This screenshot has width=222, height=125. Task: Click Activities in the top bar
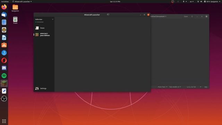click(5, 1)
